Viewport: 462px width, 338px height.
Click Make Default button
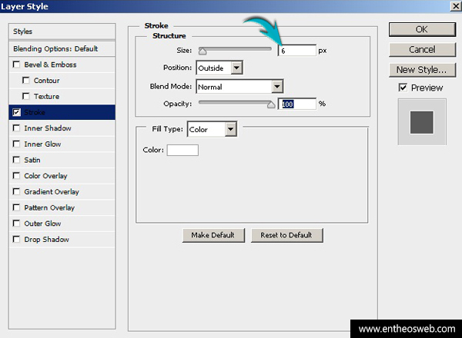pyautogui.click(x=213, y=235)
